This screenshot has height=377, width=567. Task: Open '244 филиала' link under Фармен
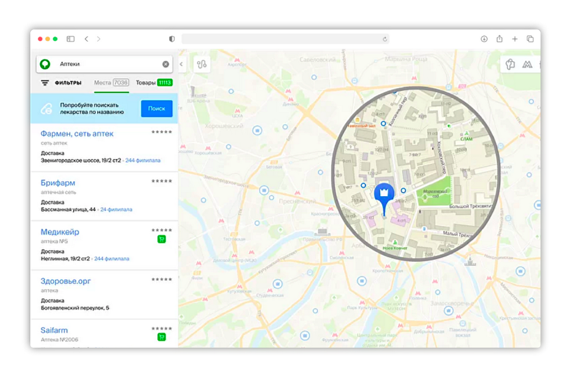tap(143, 160)
